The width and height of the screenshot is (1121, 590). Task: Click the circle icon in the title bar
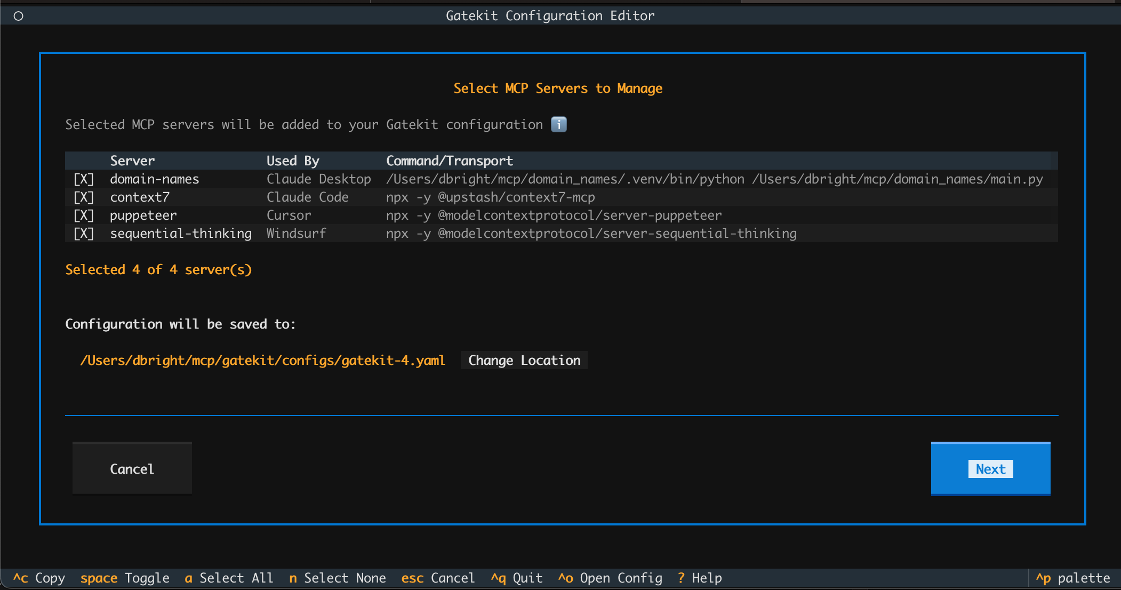click(18, 15)
